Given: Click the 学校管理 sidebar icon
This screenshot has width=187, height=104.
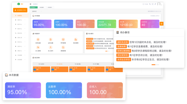Looking at the screenshot, I should pyautogui.click(x=16, y=55).
